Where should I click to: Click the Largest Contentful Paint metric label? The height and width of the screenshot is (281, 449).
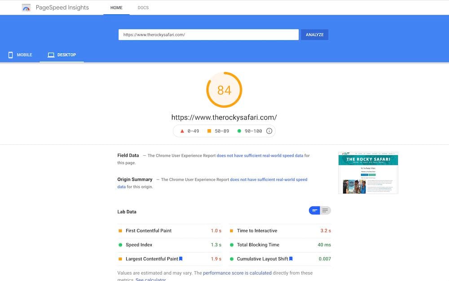point(152,259)
